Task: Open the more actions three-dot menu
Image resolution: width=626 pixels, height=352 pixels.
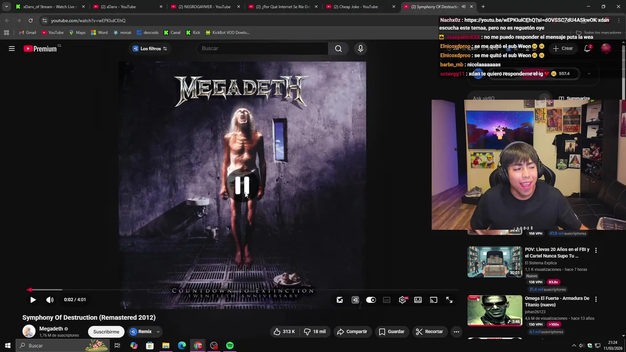Action: (456, 331)
